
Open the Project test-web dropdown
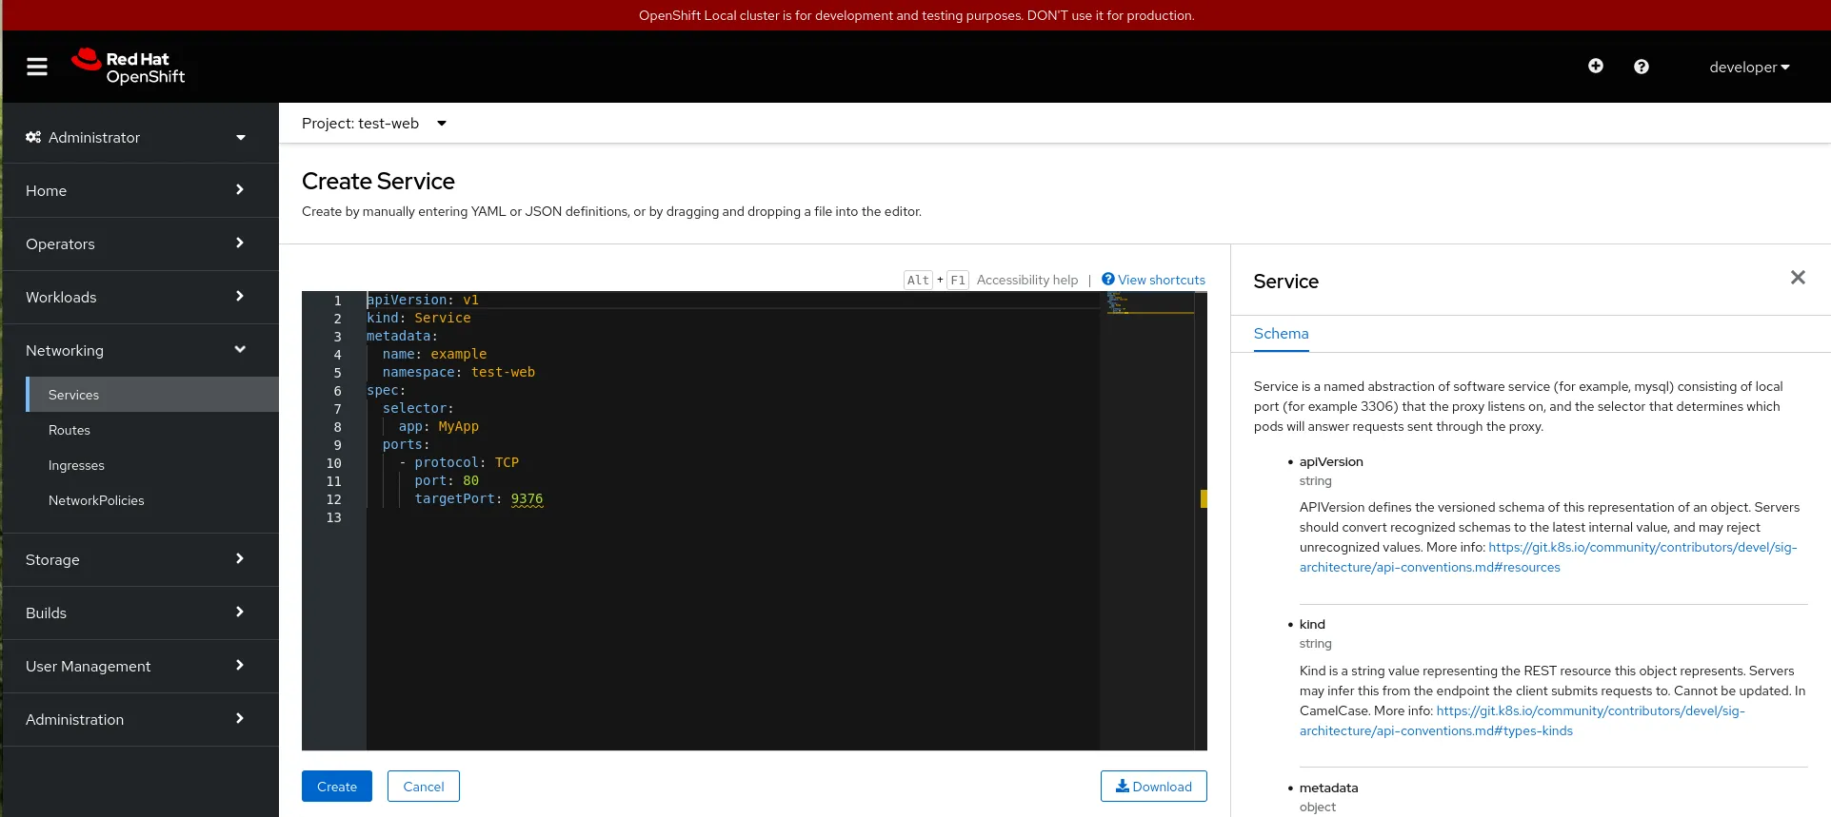click(374, 124)
